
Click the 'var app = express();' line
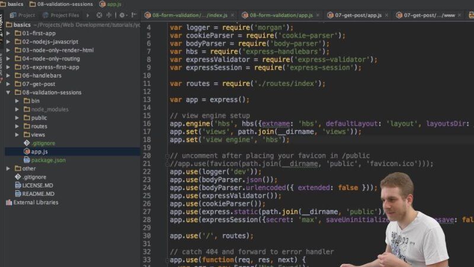pos(210,100)
